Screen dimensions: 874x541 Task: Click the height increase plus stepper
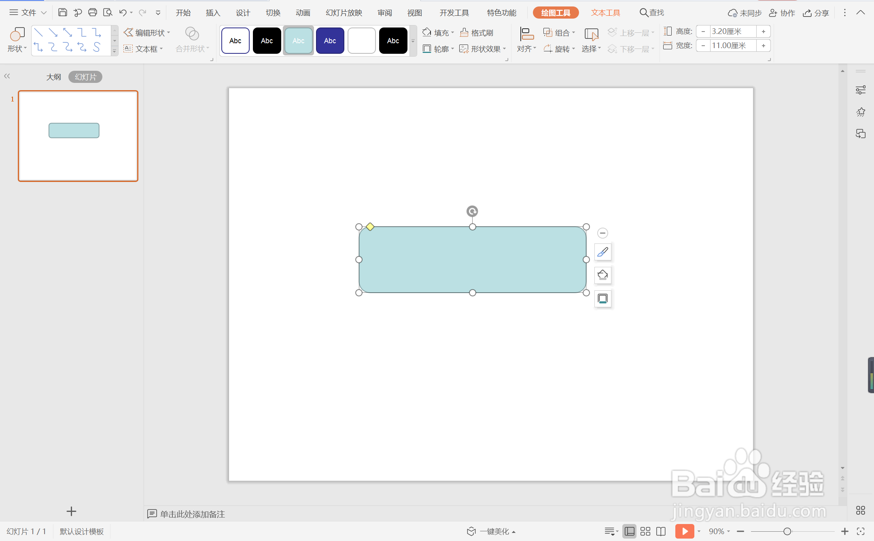(x=763, y=32)
